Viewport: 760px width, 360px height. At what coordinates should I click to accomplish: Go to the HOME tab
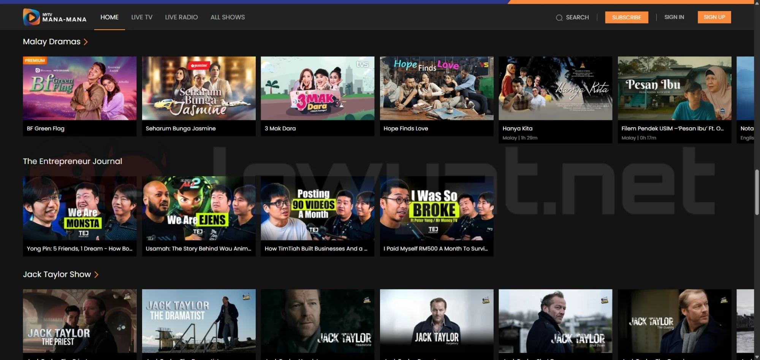(109, 17)
